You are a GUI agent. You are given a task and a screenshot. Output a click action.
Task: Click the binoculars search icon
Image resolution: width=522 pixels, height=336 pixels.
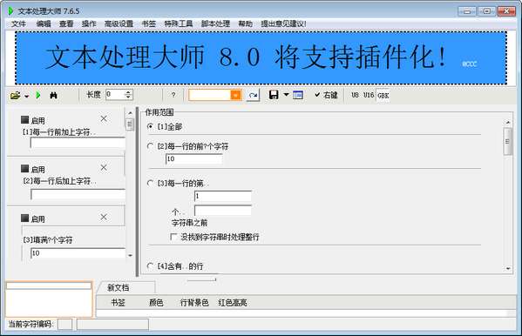point(53,96)
